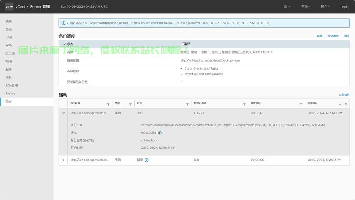Image resolution: width=355 pixels, height=200 pixels.
Task: Click the header date Sun 10-06-2024 04:29 AM UTC
Action: [x=84, y=6]
